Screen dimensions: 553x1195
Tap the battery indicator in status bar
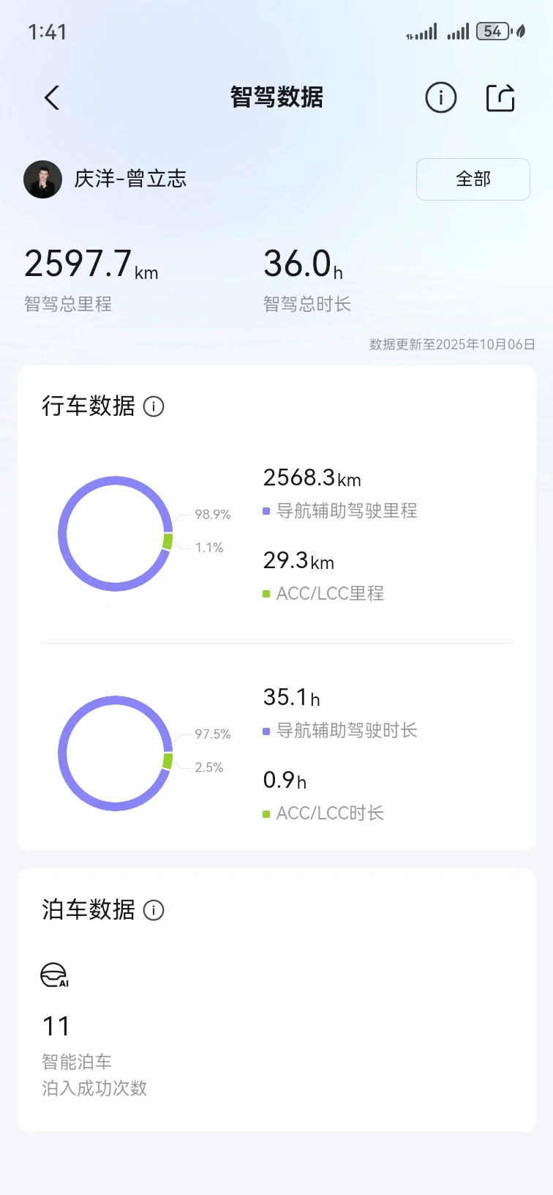pos(493,31)
